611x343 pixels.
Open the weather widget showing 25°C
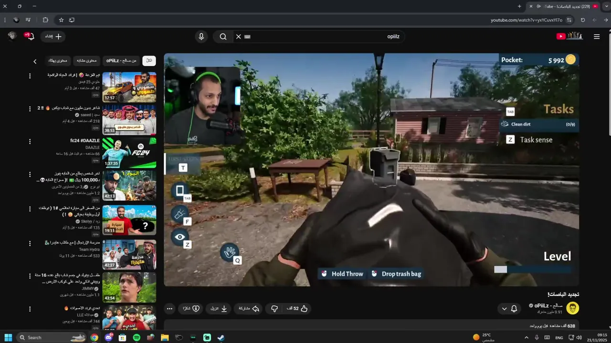[x=483, y=337]
